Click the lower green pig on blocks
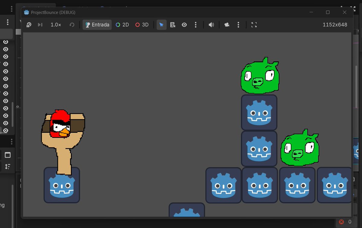 300,148
